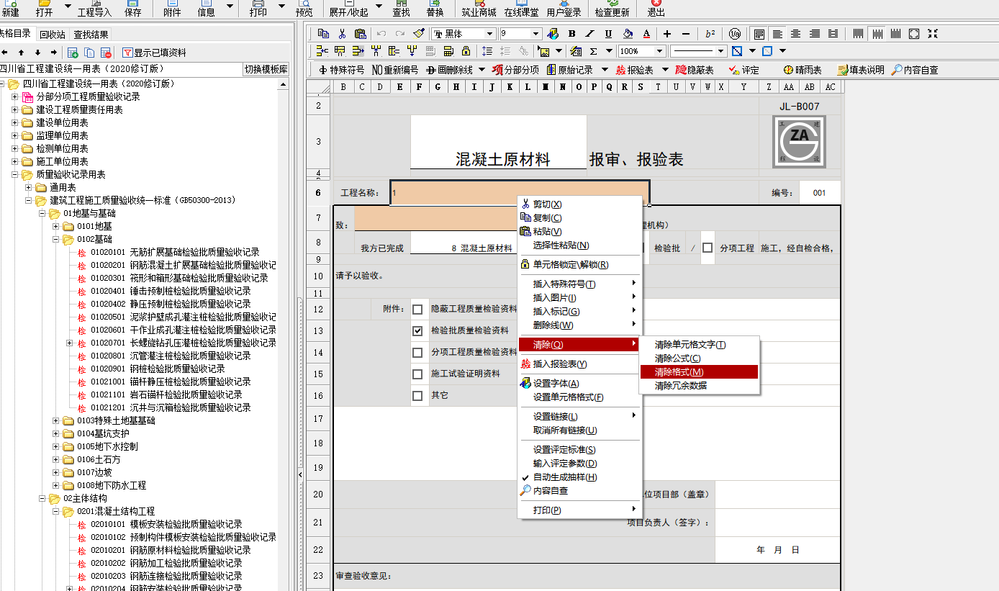999x591 pixels.
Task: Toggle bold formatting with the B icon
Action: [x=571, y=34]
